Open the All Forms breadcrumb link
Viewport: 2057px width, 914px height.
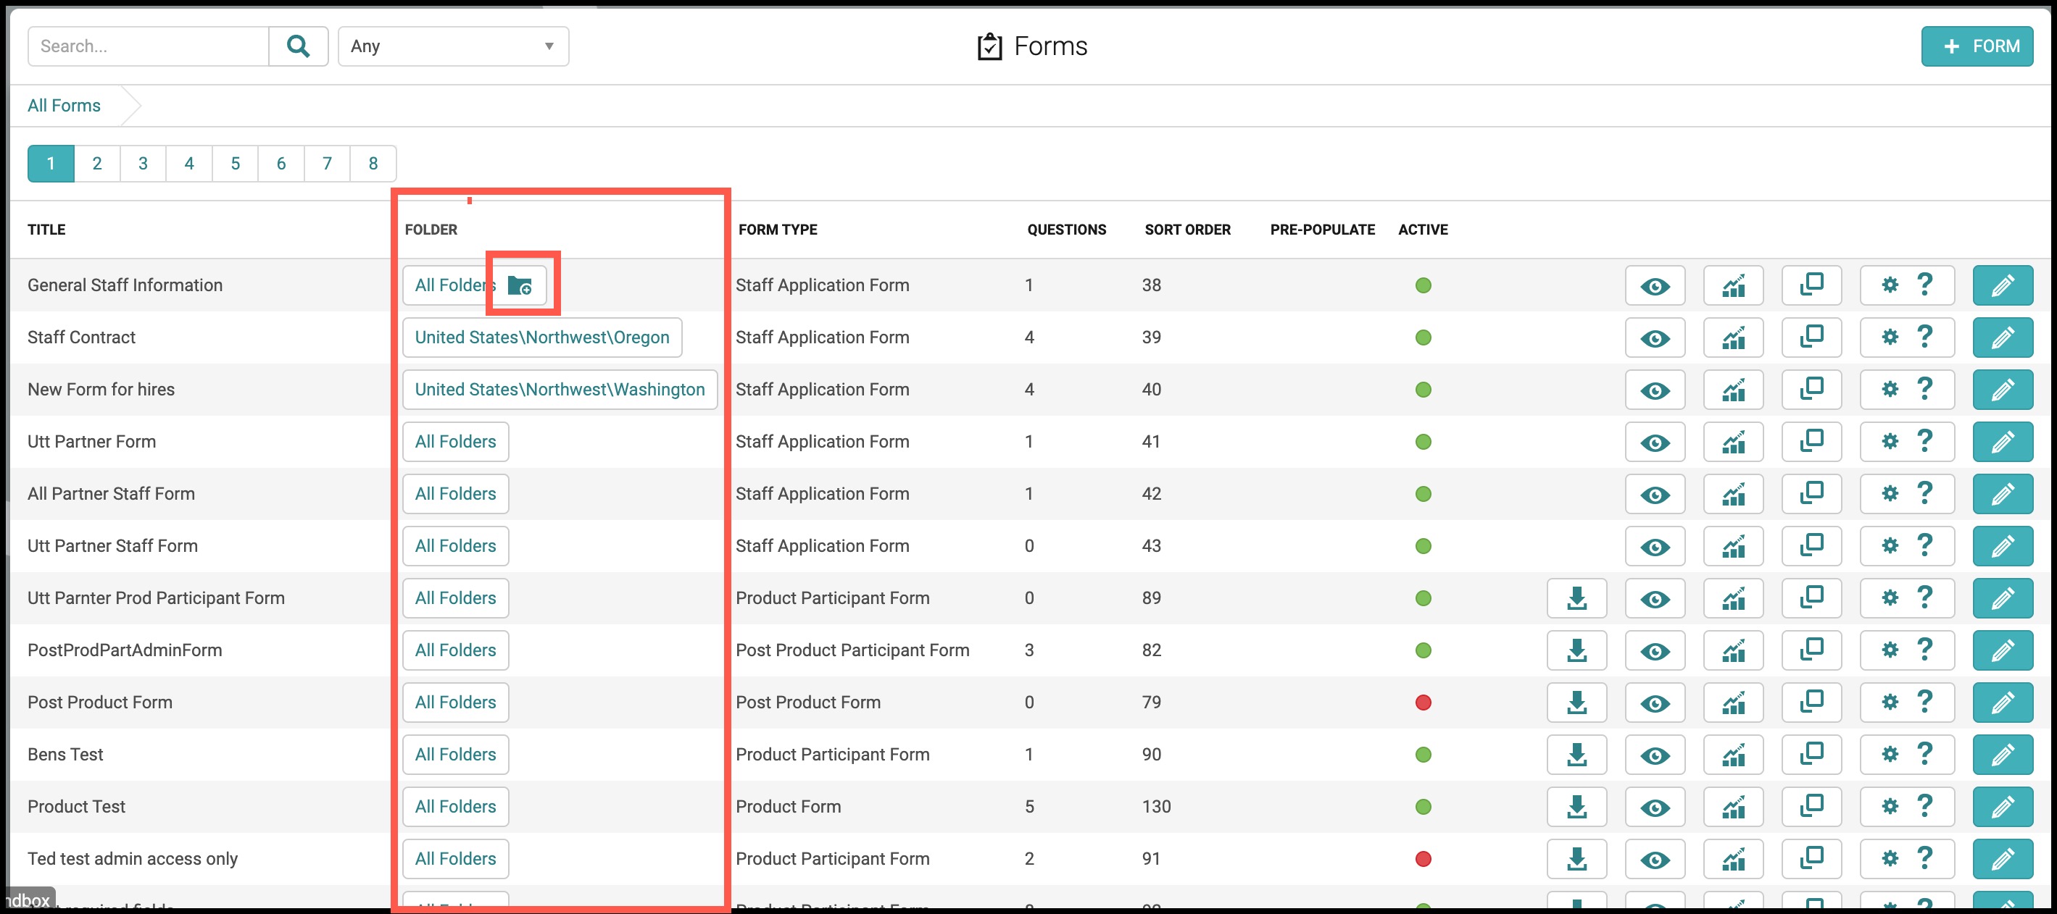(x=64, y=105)
